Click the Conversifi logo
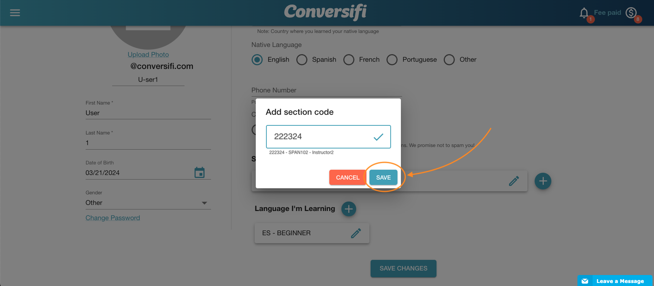Screen dimensions: 654x286 (x=325, y=13)
